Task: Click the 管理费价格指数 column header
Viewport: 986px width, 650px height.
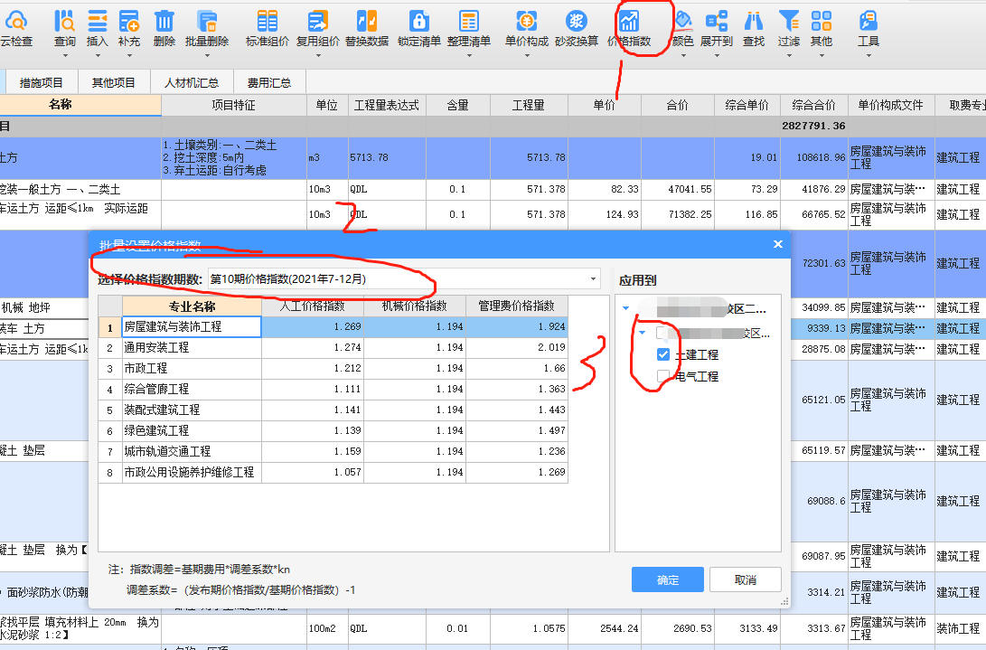Action: (x=517, y=306)
